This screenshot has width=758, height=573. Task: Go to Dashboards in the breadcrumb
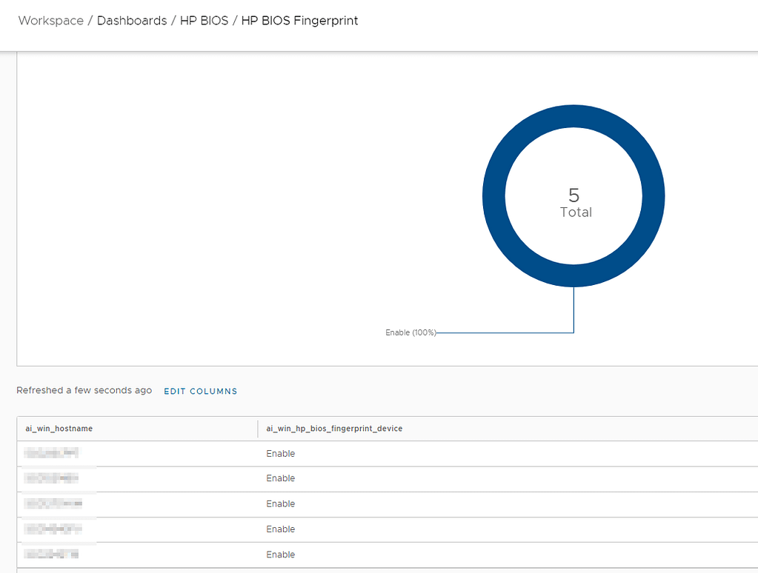tap(132, 21)
